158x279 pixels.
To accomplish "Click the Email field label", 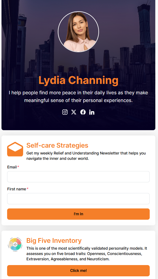I will 12,167.
